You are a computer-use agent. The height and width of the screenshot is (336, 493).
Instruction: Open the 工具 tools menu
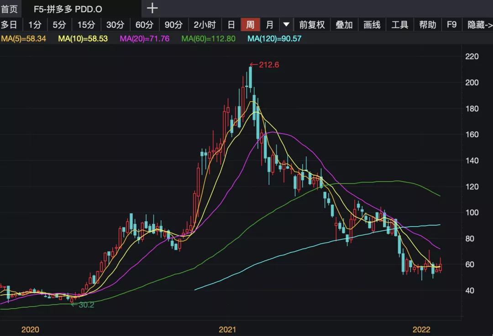point(400,25)
